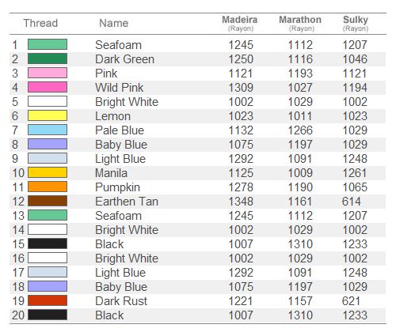The width and height of the screenshot is (396, 332).
Task: Click the Name column header
Action: [114, 23]
